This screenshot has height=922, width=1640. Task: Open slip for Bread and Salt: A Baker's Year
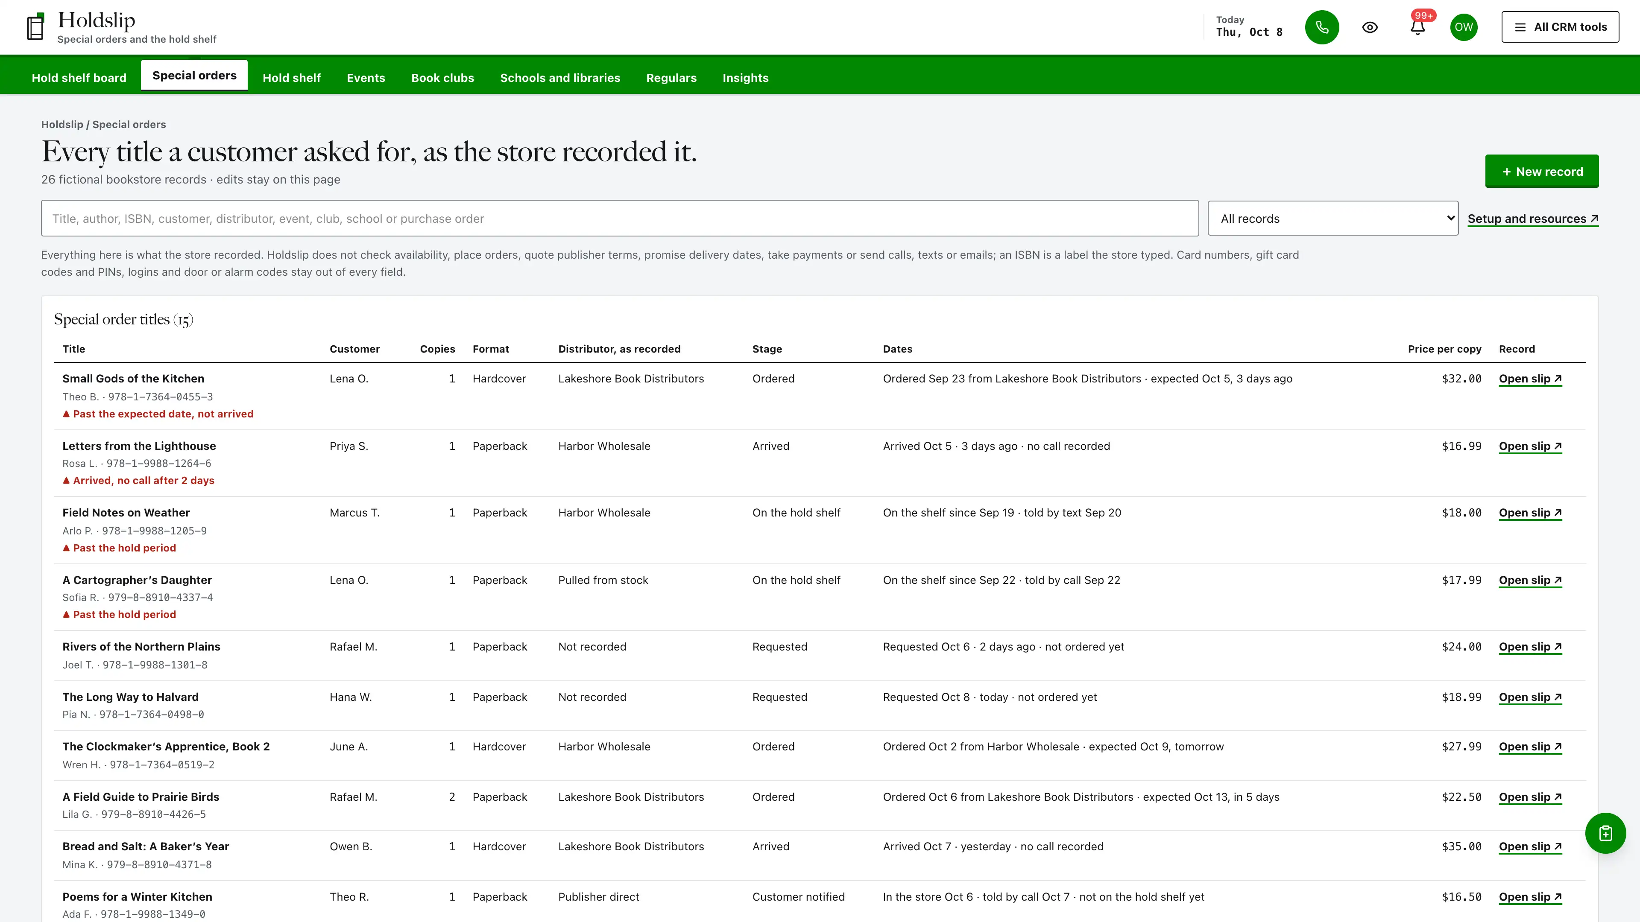1530,847
